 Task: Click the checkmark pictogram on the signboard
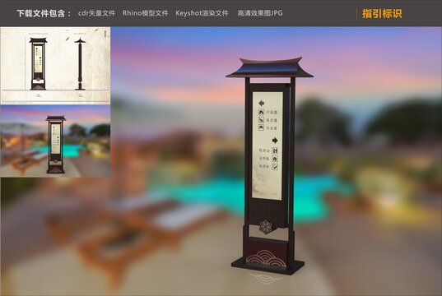point(275,167)
